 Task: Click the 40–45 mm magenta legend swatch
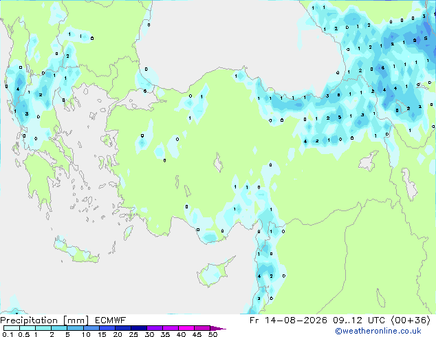[186, 328]
